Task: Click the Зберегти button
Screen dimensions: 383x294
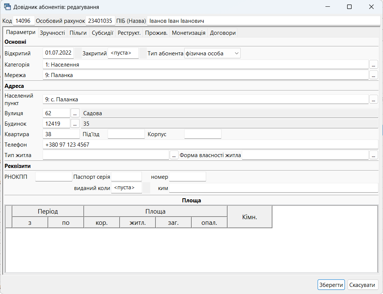Action: 331,285
